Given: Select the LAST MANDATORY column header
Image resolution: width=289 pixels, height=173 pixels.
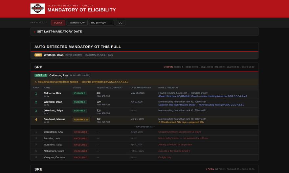Looking at the screenshot, I should (141, 88).
